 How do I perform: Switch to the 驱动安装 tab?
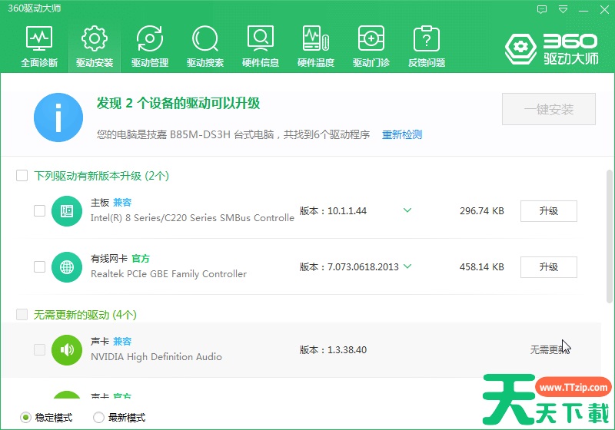click(x=95, y=46)
